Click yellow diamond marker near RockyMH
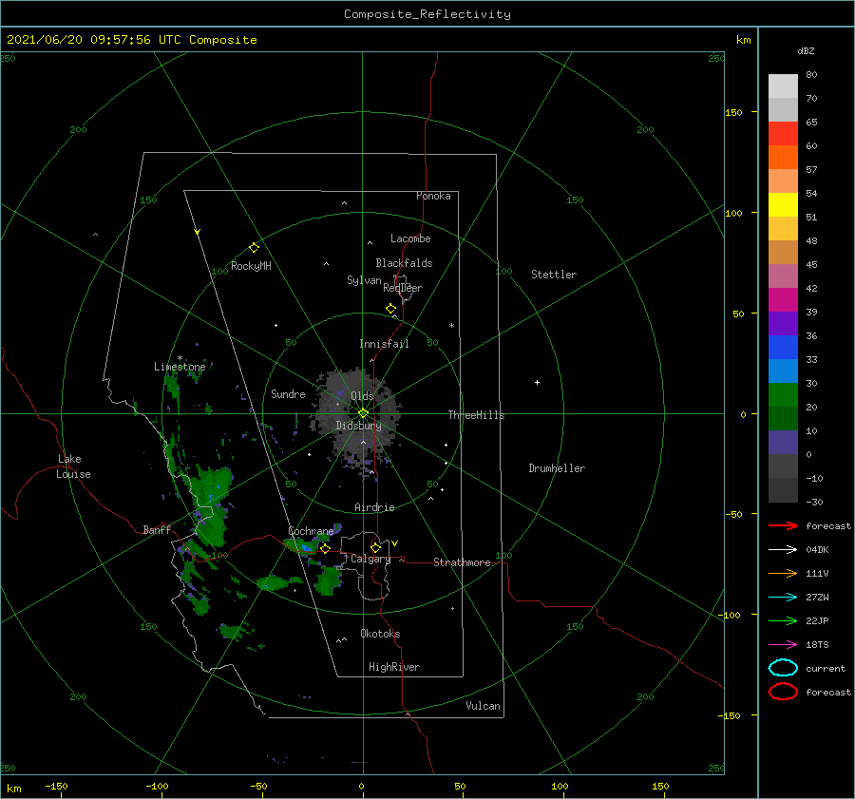Image resolution: width=855 pixels, height=799 pixels. point(254,248)
